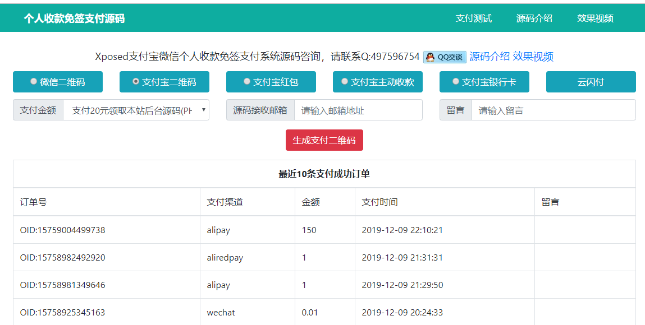Click the payment time 2019-12-09 20:24:33
The image size is (645, 325).
[402, 313]
